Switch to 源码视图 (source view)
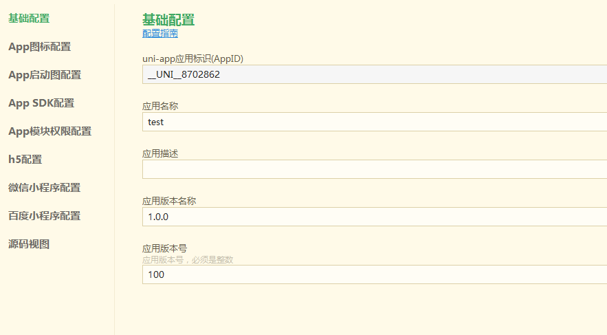The width and height of the screenshot is (607, 335). (x=29, y=244)
